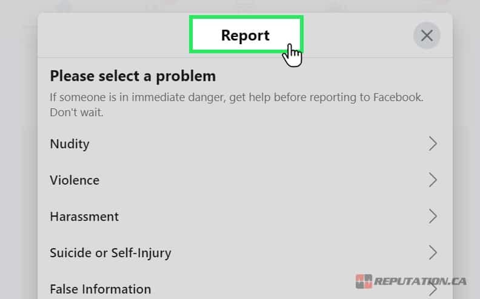
Task: Open the Suicide or Self-Injury chevron
Action: coord(433,253)
